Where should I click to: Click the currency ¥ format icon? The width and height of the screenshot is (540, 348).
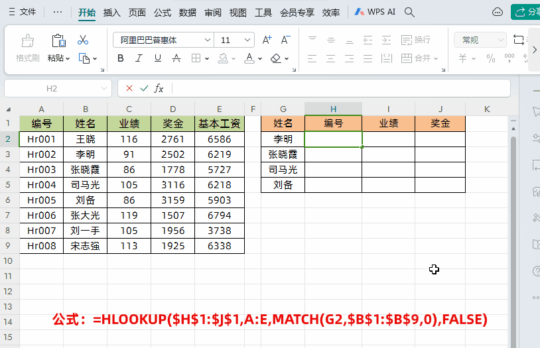(x=463, y=58)
